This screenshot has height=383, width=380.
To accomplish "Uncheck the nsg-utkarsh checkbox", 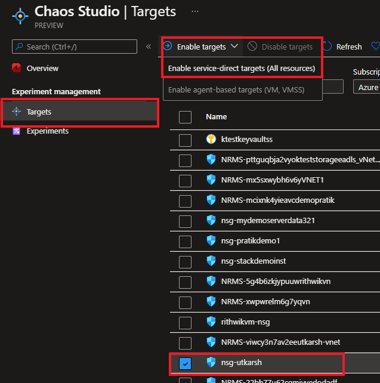I will 185,363.
